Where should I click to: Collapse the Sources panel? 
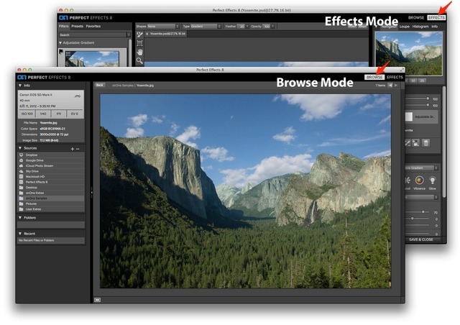[20, 148]
